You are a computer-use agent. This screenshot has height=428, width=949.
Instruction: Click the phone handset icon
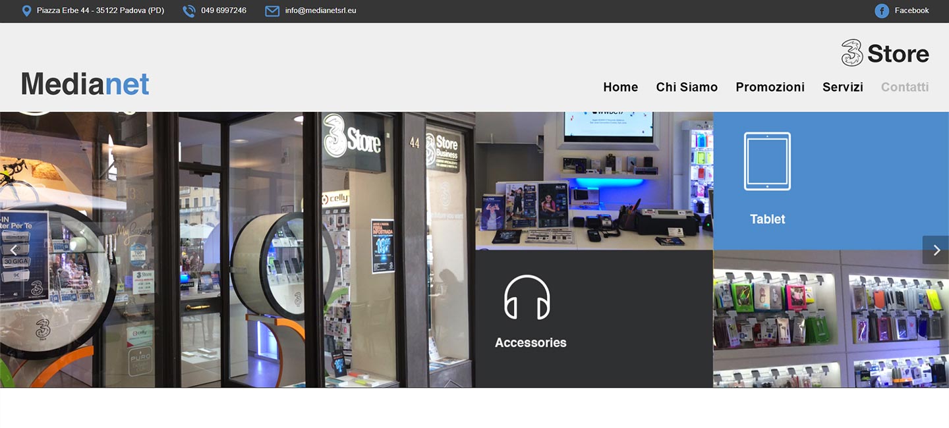189,11
